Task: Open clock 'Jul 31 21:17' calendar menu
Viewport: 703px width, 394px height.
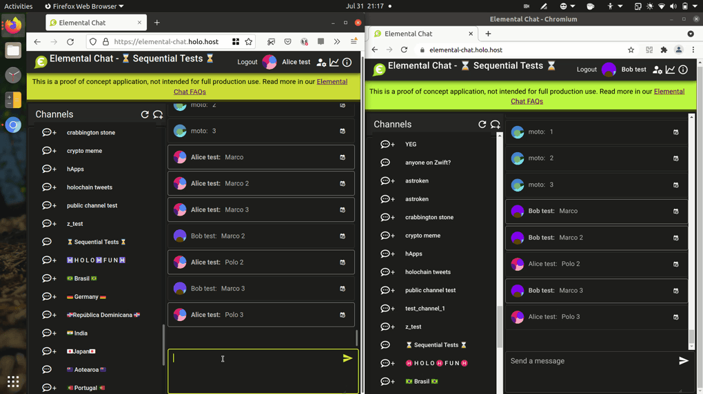Action: [x=365, y=6]
